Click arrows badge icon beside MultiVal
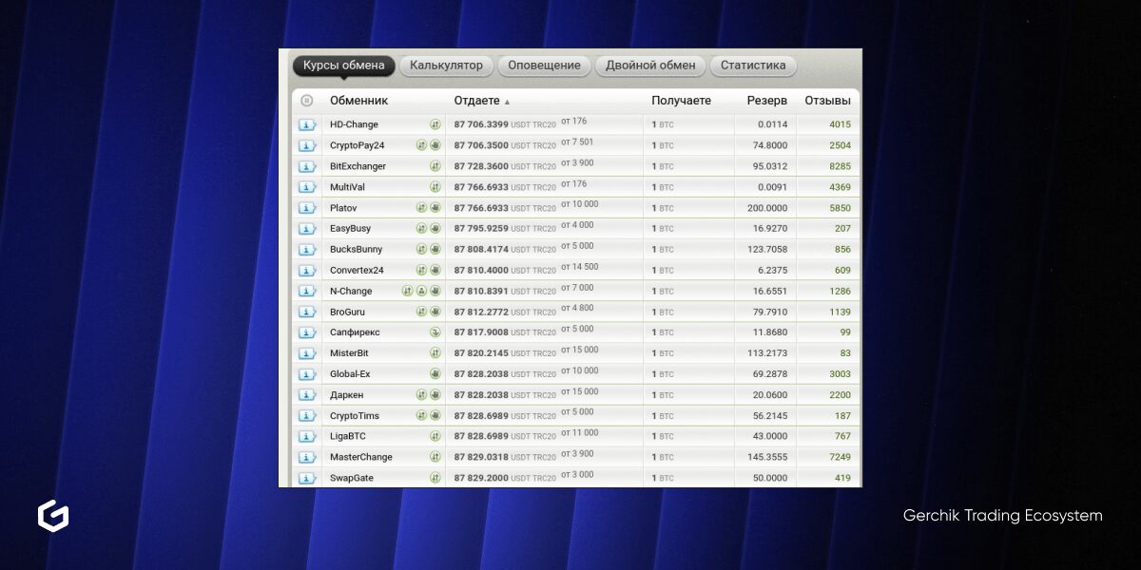Image resolution: width=1141 pixels, height=570 pixels. pyautogui.click(x=435, y=187)
